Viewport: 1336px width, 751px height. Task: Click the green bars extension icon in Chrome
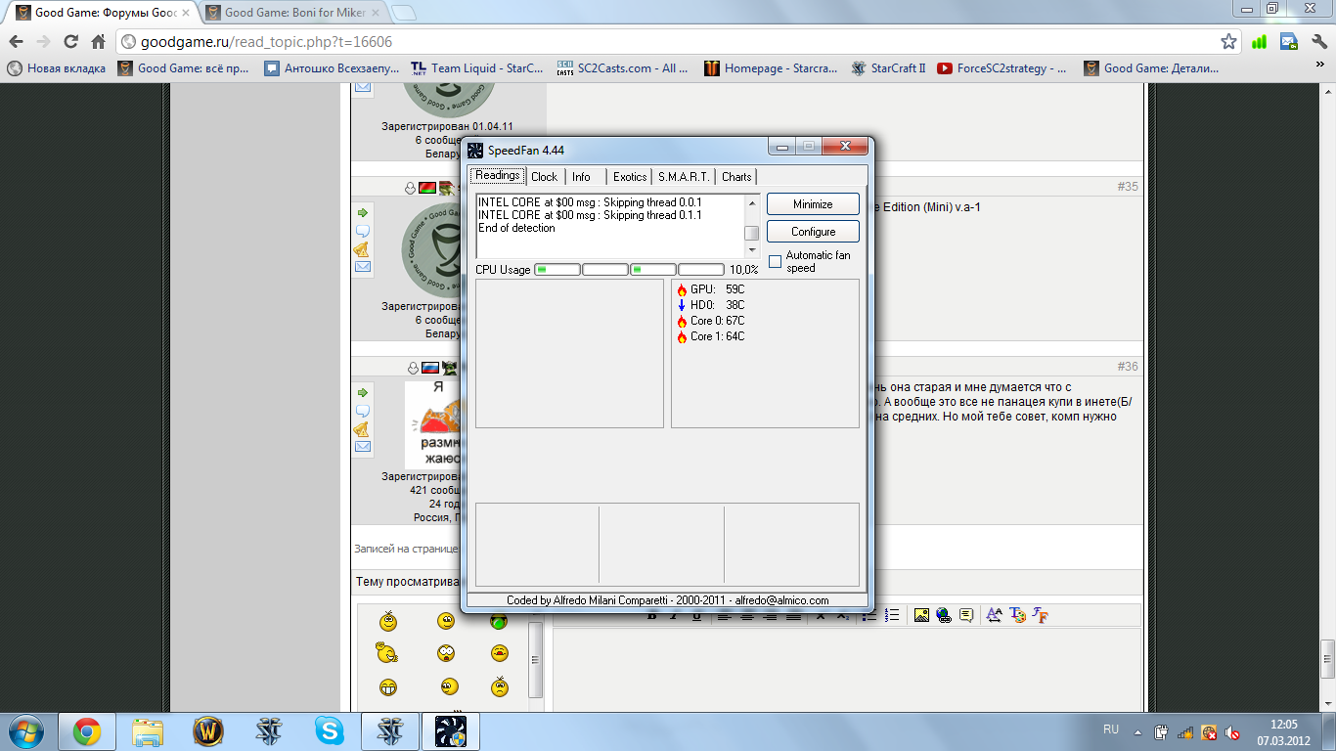tap(1260, 42)
